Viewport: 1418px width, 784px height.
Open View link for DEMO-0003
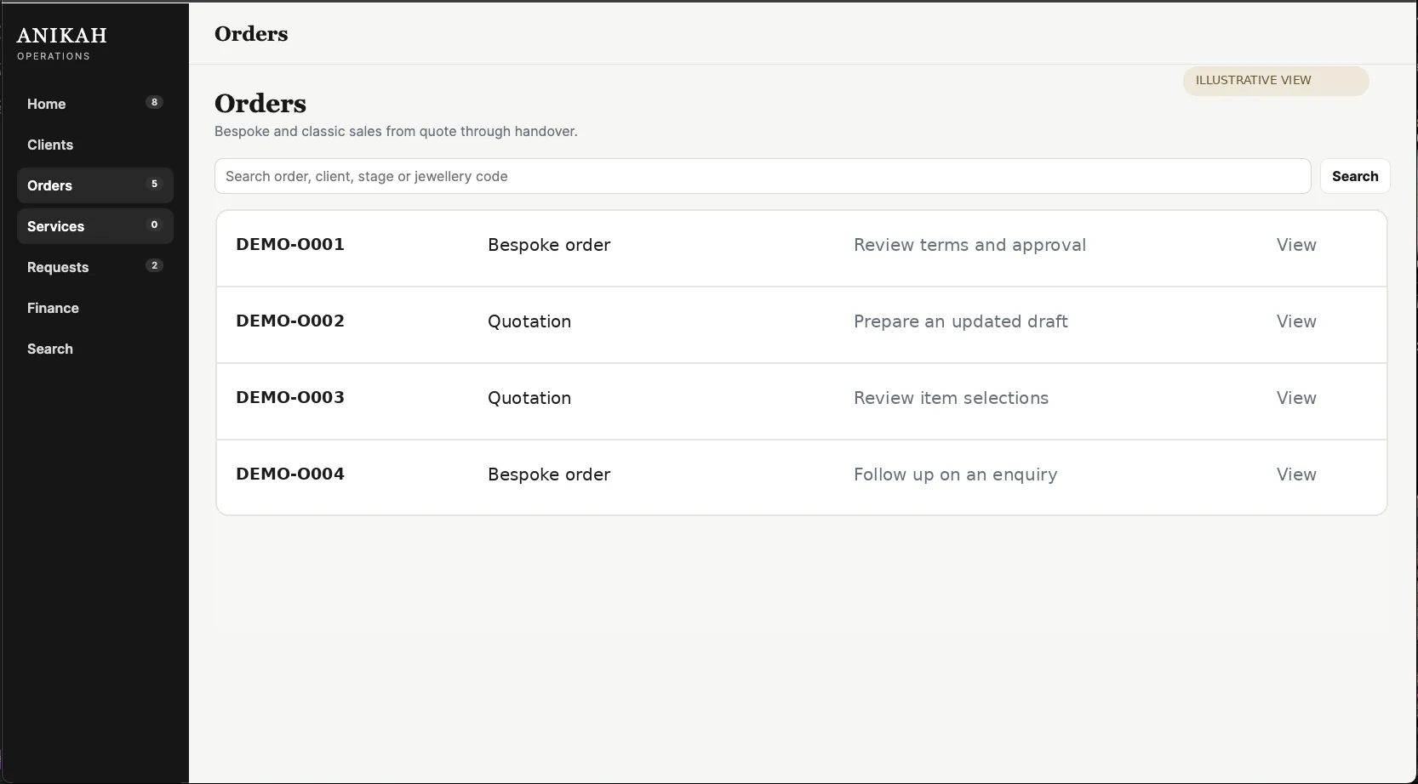(1296, 398)
